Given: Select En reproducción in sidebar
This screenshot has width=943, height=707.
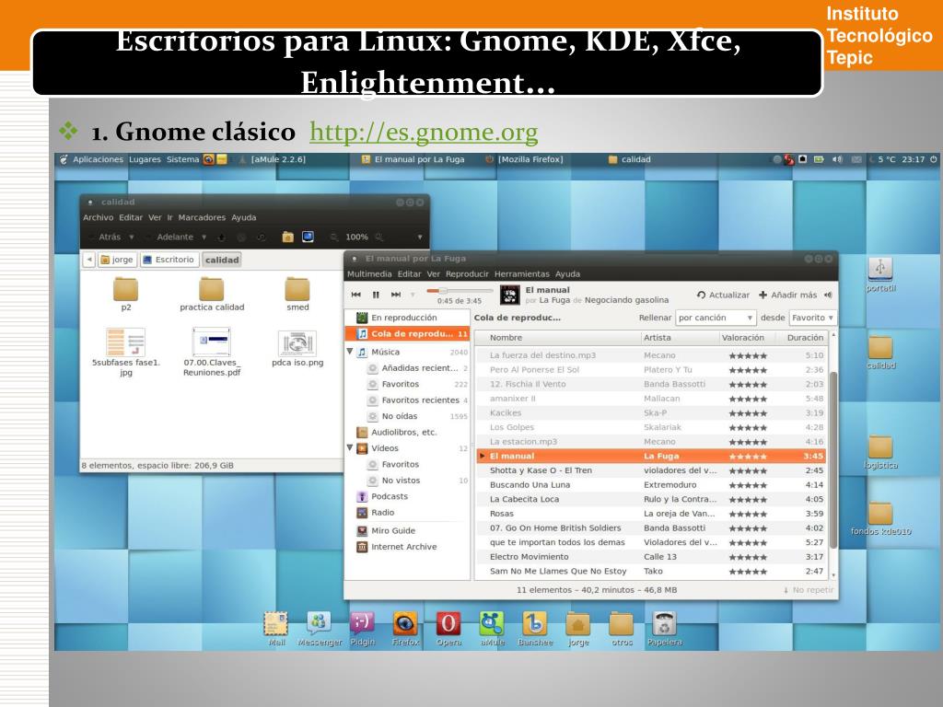Looking at the screenshot, I should (406, 318).
